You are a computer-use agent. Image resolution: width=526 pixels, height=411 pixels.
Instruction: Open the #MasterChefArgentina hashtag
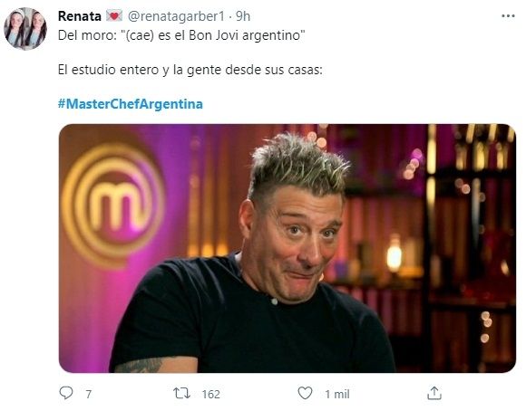(x=131, y=104)
